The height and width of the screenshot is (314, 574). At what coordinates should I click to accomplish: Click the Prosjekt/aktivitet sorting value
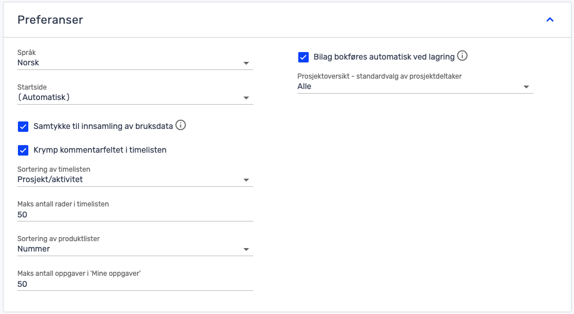tap(50, 179)
